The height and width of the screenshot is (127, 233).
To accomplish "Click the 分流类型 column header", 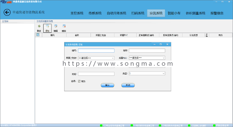I will click(x=193, y=35).
